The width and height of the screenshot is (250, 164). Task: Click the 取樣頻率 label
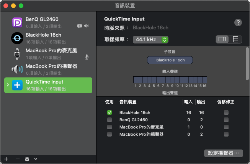click(116, 39)
